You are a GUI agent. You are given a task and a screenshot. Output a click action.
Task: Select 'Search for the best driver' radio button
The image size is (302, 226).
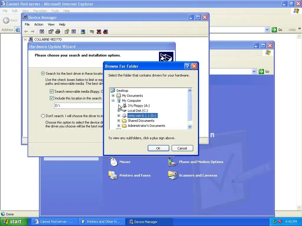pos(43,73)
